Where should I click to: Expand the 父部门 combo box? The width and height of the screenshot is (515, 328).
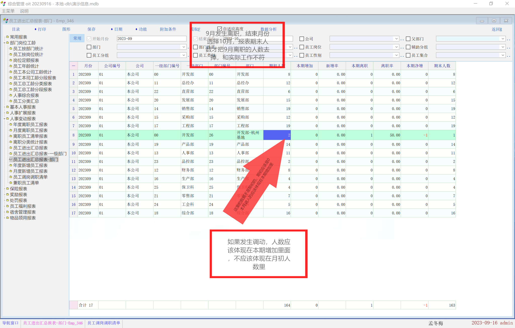[x=502, y=39]
